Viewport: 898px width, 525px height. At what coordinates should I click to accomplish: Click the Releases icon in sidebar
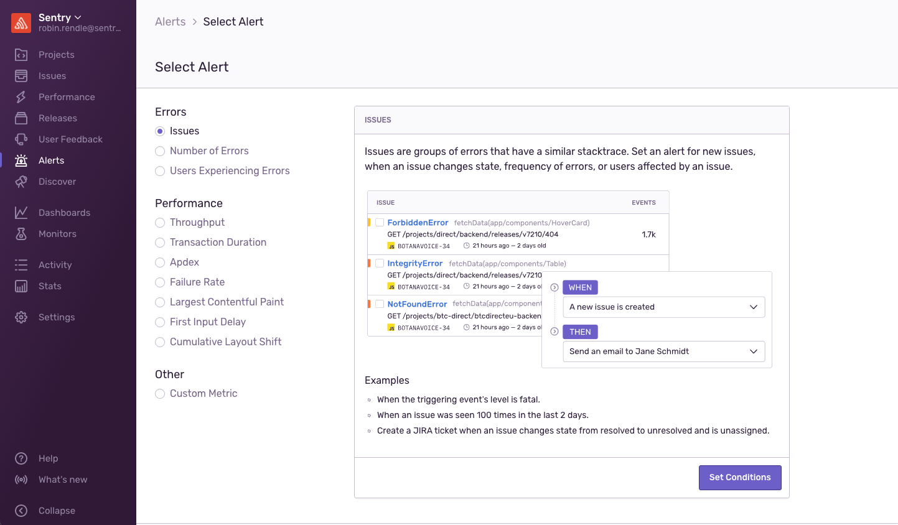click(21, 118)
